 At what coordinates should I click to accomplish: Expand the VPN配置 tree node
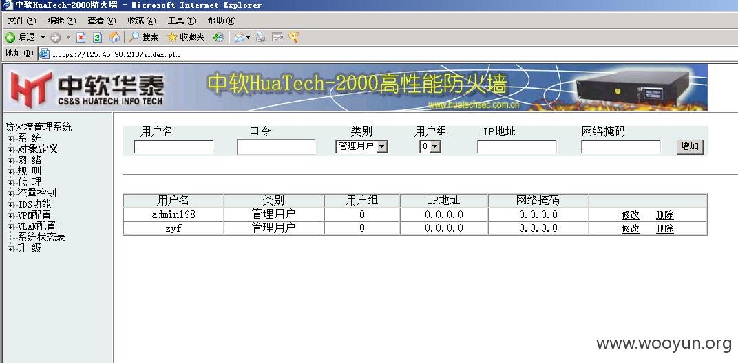(x=10, y=217)
